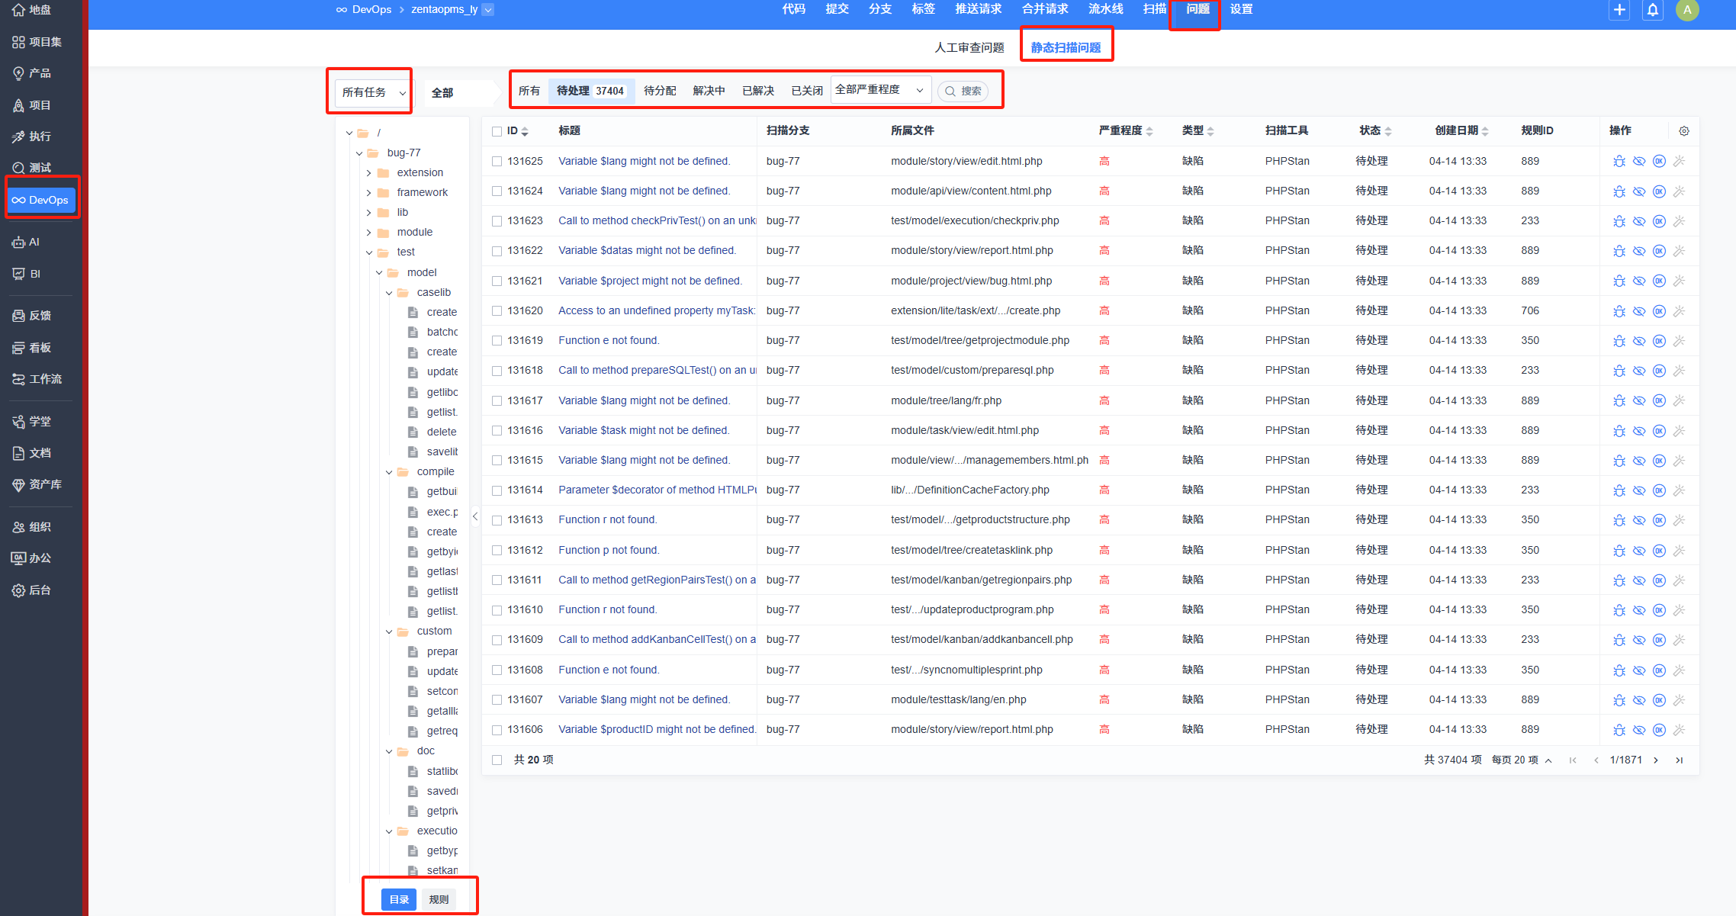
Task: Open DevOps in the left sidebar
Action: point(42,200)
